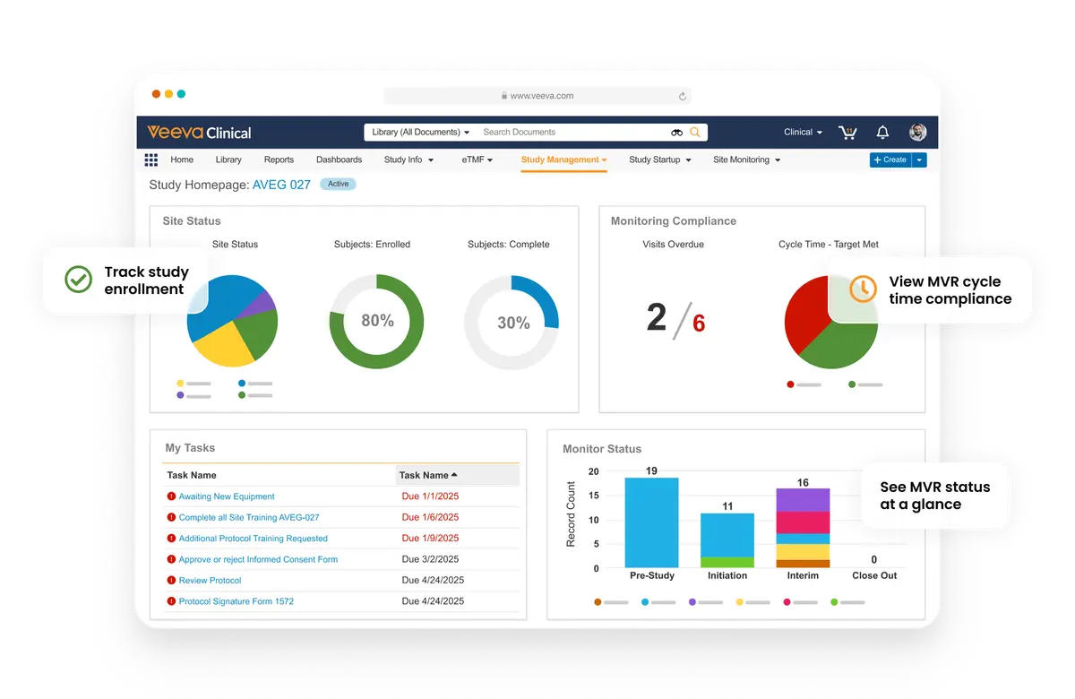
Task: Open notifications bell icon
Action: 882,132
